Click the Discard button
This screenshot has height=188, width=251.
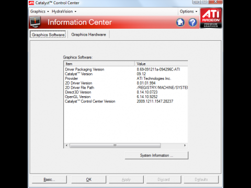tap(164, 180)
